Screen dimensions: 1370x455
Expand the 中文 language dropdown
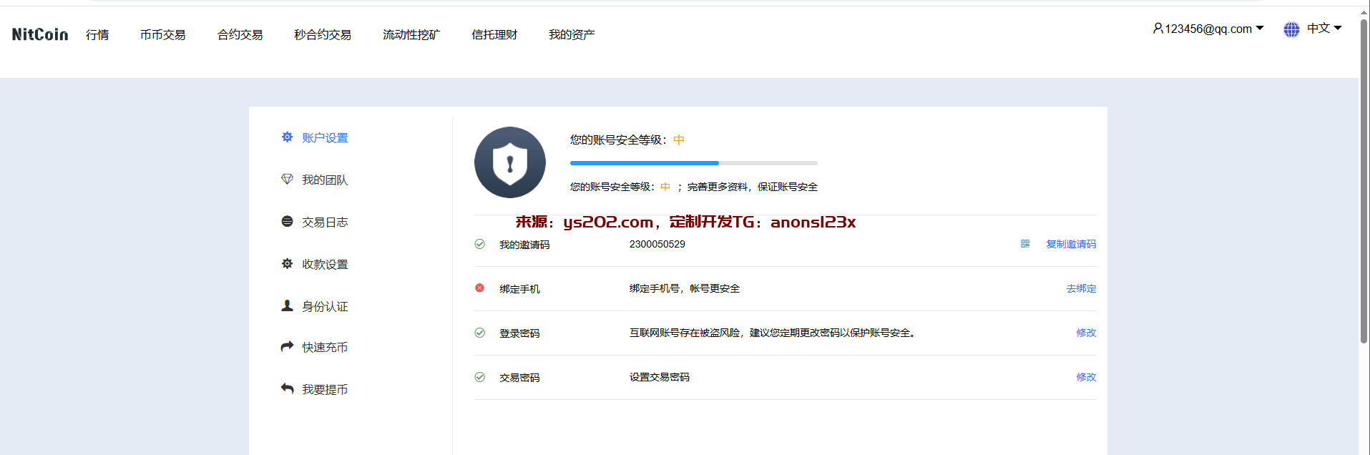pos(1324,29)
